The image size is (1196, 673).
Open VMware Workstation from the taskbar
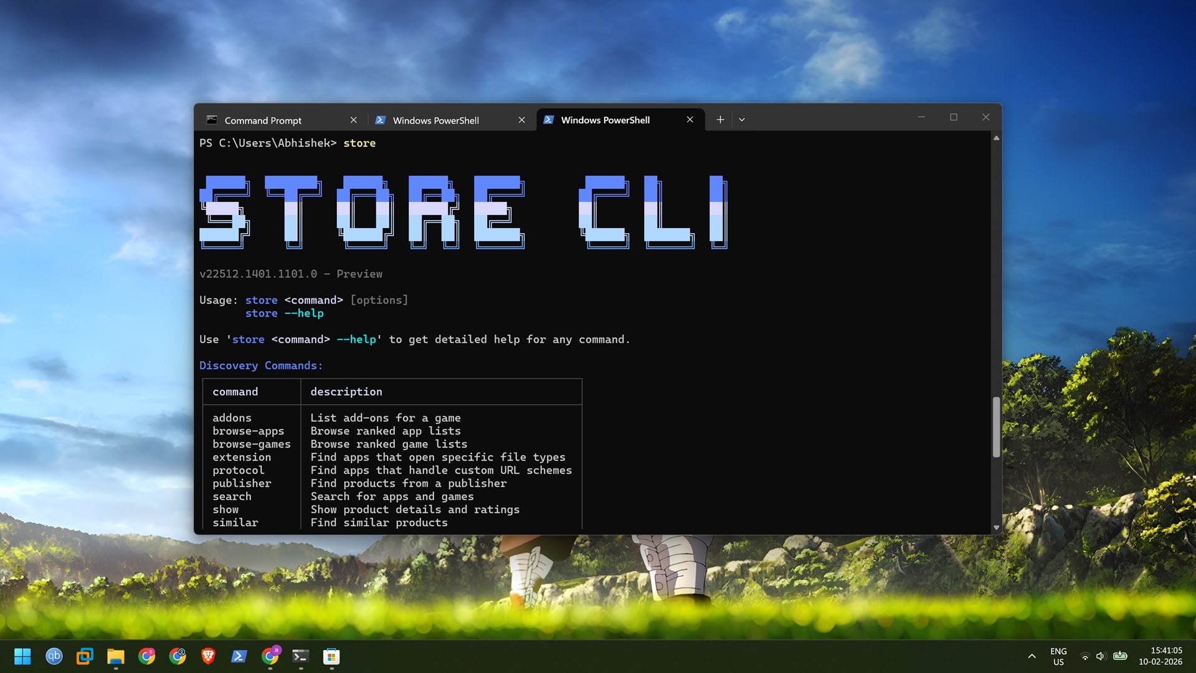(x=85, y=656)
